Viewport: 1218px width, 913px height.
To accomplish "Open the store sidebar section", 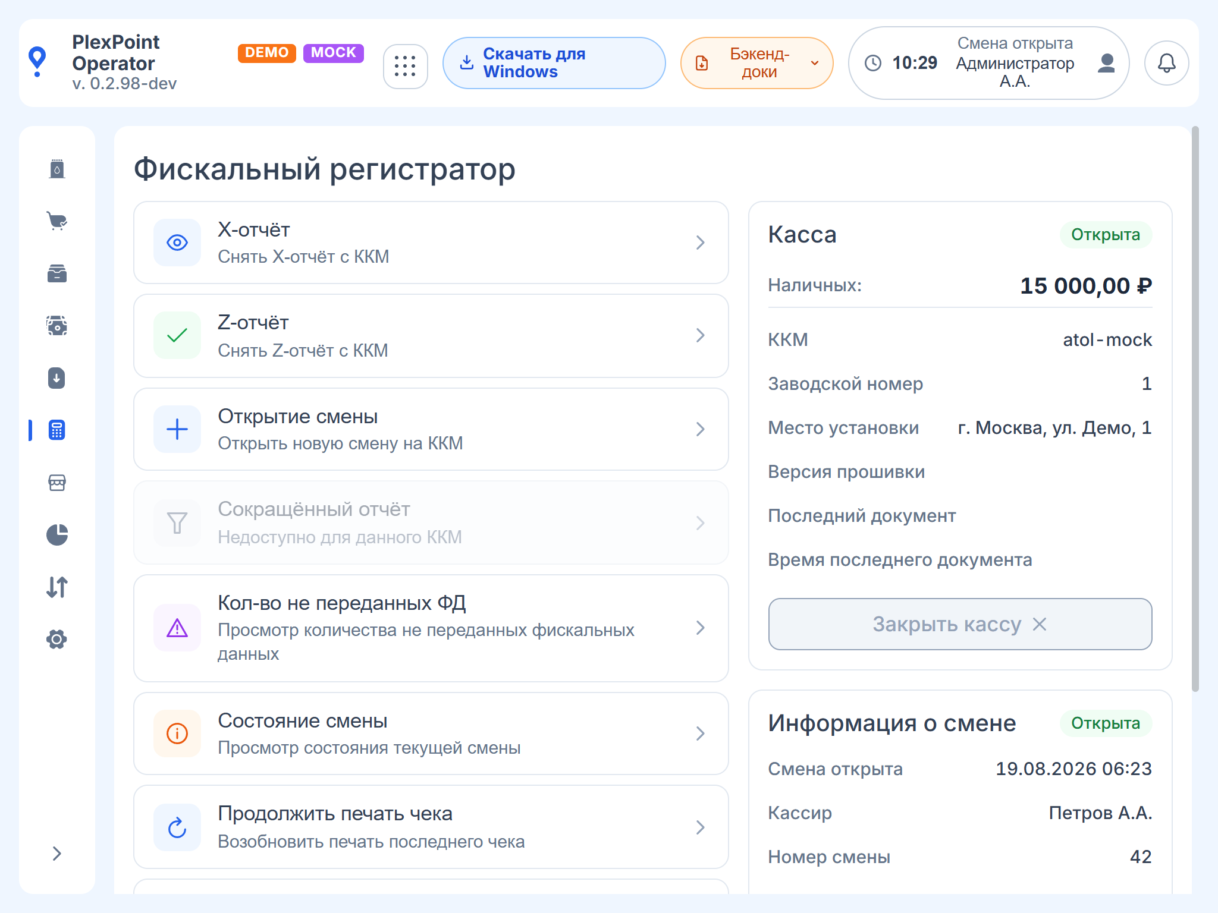I will 57,483.
